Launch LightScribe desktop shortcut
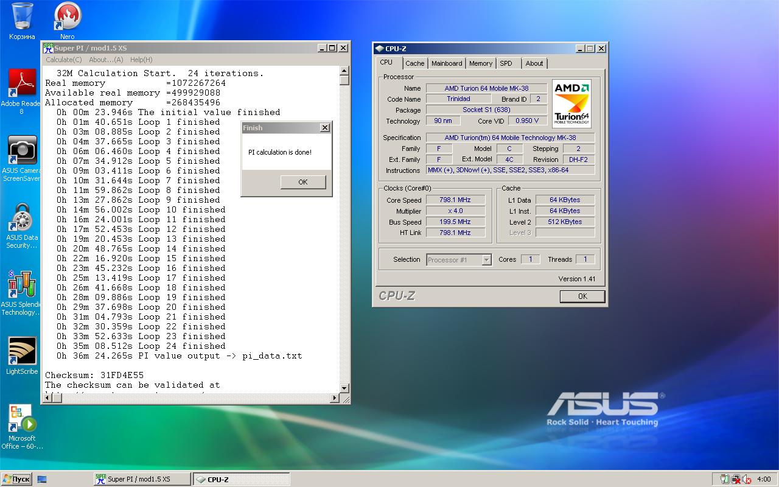The height and width of the screenshot is (487, 779). point(22,356)
